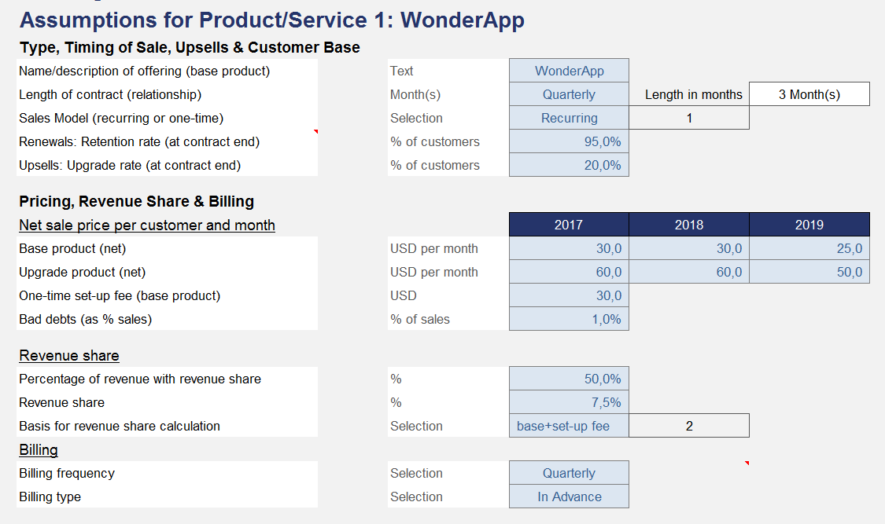Click the 'Billing frequency' label
Viewport: 885px width, 524px height.
[x=67, y=473]
